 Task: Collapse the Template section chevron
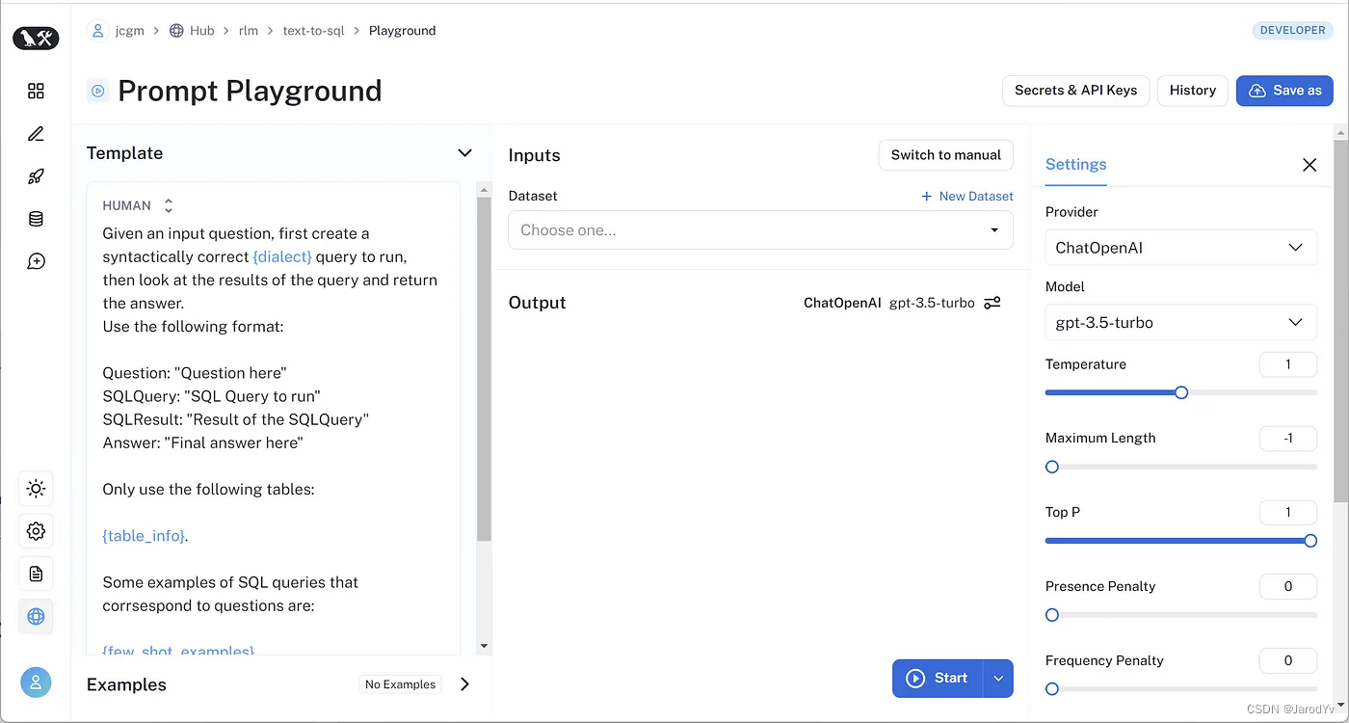coord(464,153)
